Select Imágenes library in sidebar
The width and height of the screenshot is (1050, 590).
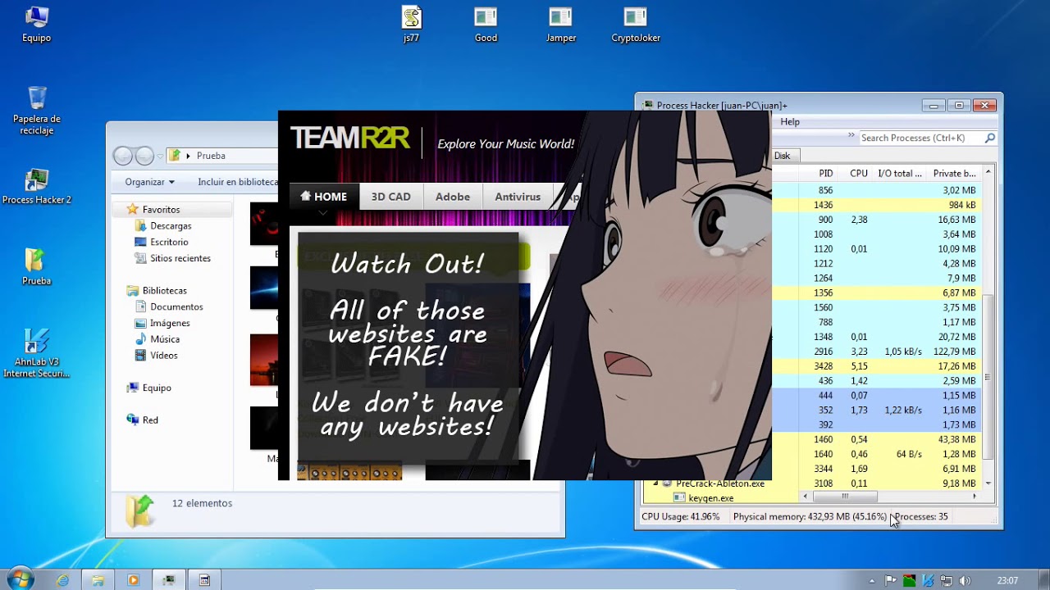coord(162,323)
